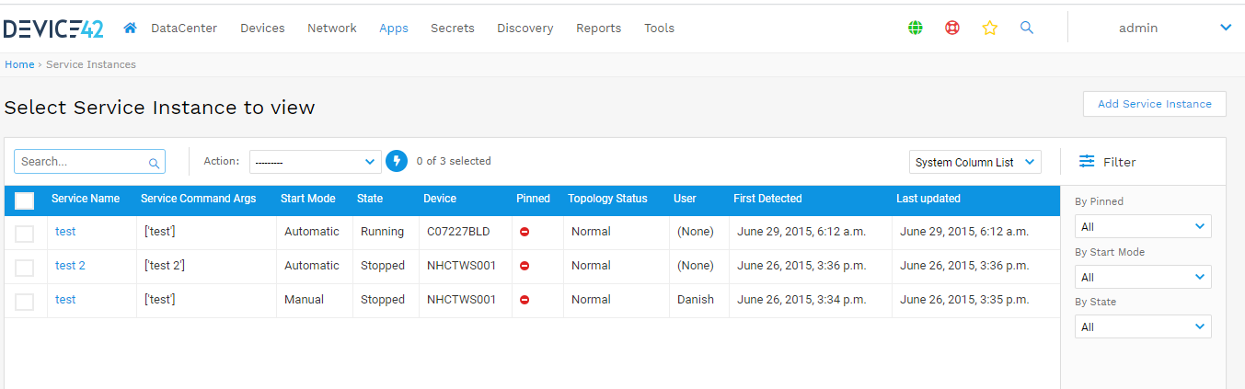Open the Discovery menu

coord(525,29)
